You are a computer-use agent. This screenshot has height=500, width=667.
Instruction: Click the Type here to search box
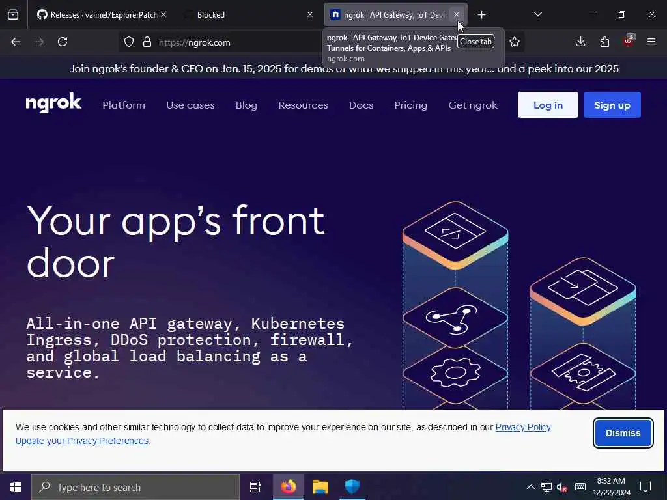click(x=135, y=487)
